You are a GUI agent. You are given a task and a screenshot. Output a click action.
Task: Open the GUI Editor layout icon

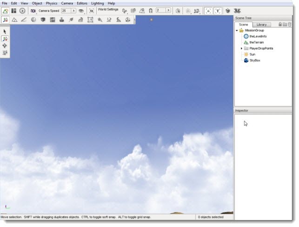point(14,11)
